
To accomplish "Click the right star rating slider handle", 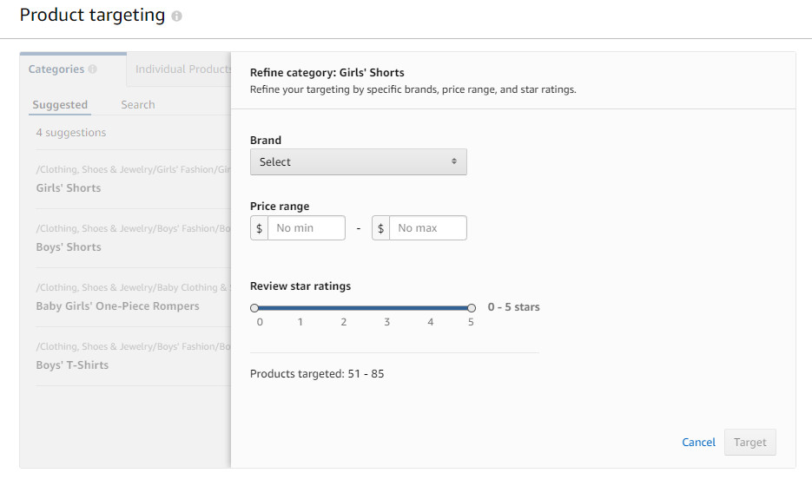I will (472, 307).
